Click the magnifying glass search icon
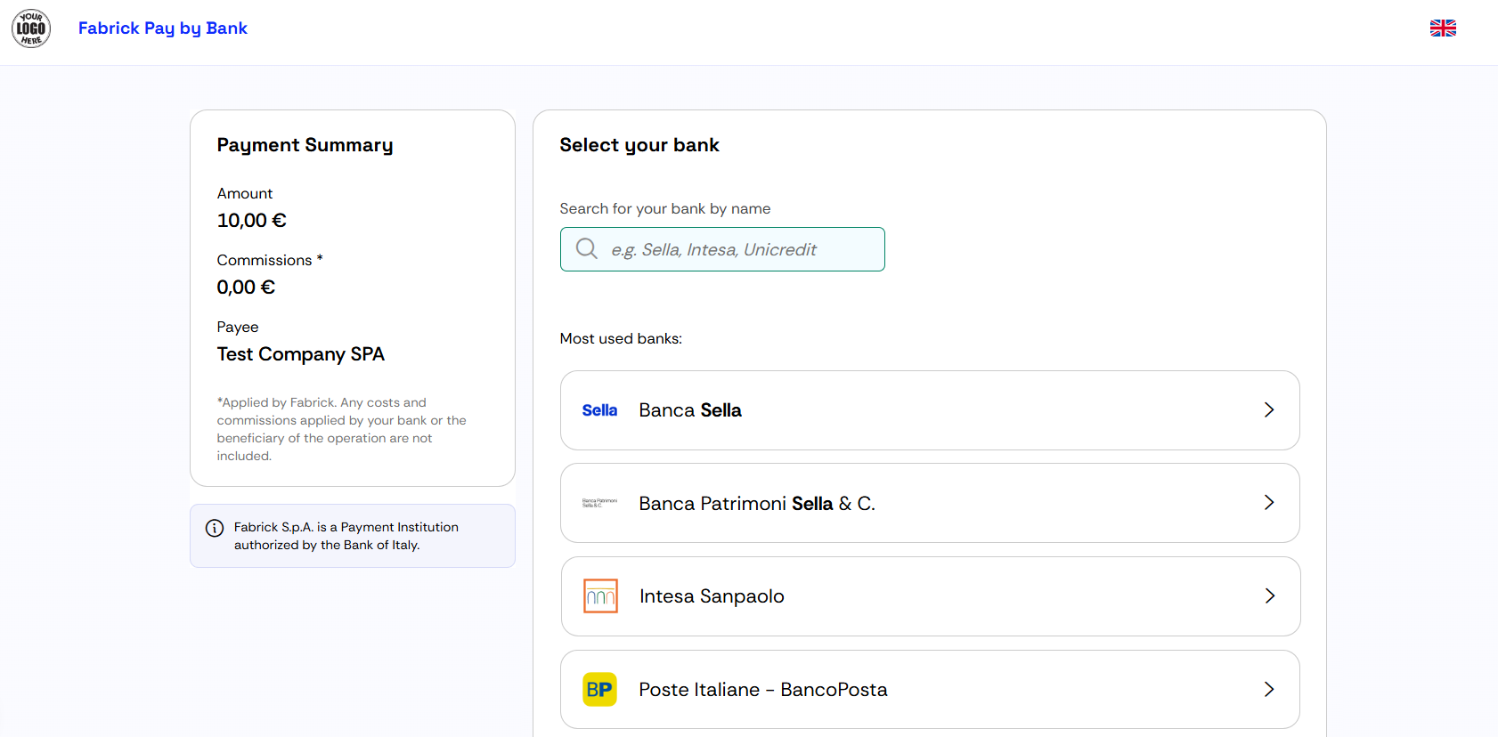 (587, 248)
